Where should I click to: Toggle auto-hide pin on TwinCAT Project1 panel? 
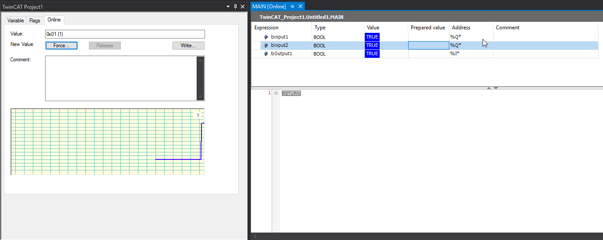[x=235, y=7]
